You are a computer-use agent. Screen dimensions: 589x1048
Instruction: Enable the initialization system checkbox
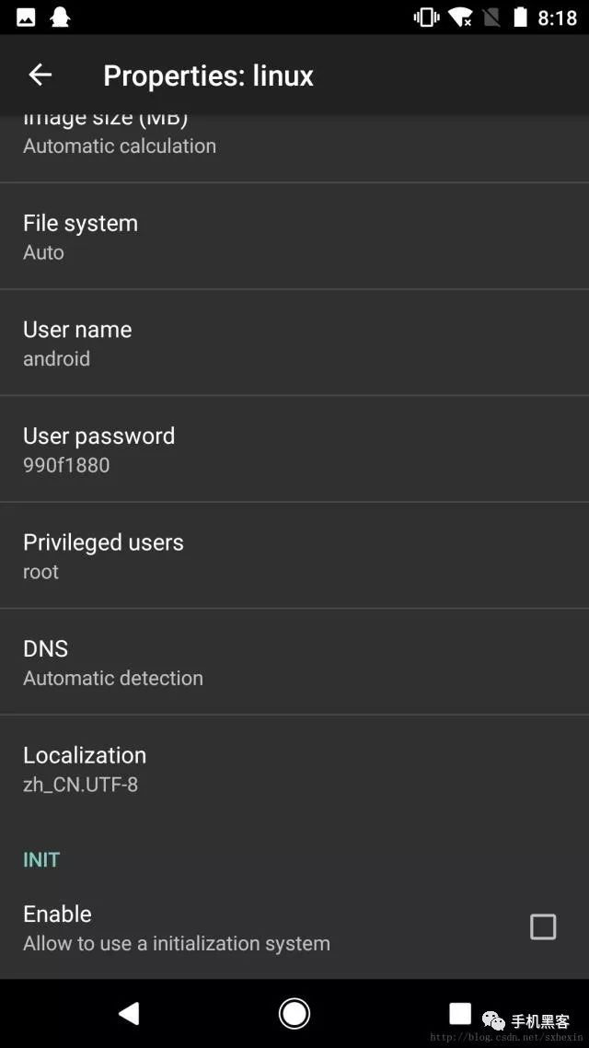[x=543, y=927]
